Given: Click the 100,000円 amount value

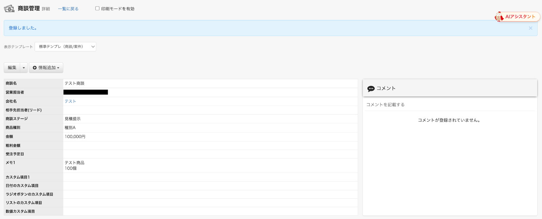Looking at the screenshot, I should coord(75,137).
